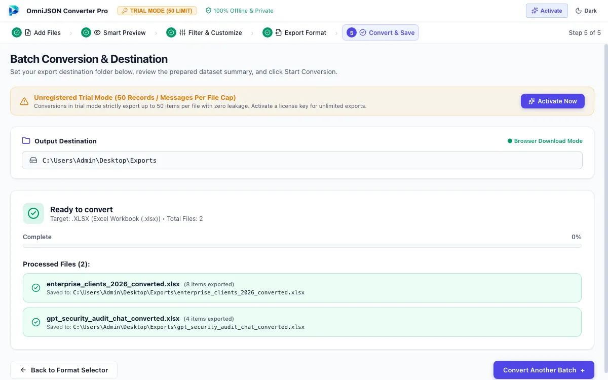Click the (4 items exported) label
608x380 pixels.
(209, 319)
